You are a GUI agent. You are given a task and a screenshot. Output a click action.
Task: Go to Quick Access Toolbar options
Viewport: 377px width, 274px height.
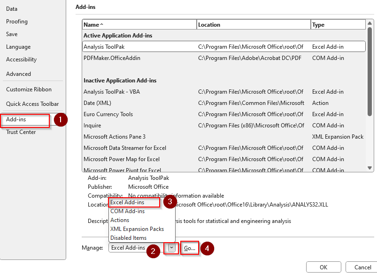pyautogui.click(x=32, y=104)
